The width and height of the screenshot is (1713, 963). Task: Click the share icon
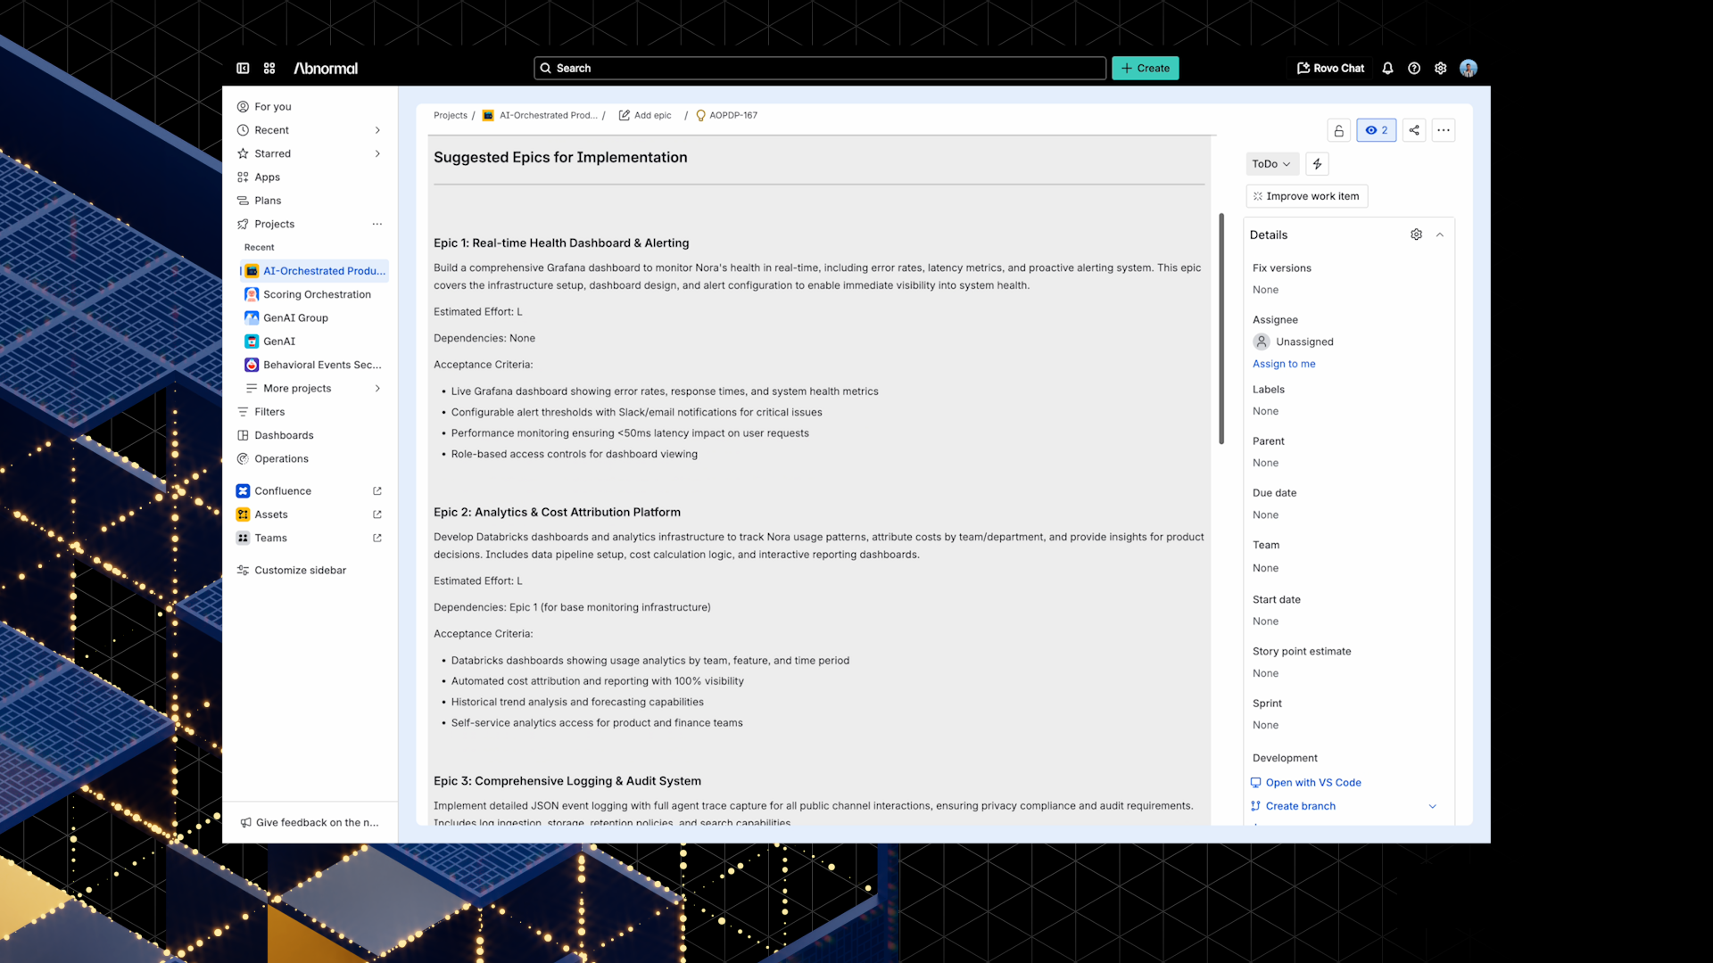[1414, 130]
